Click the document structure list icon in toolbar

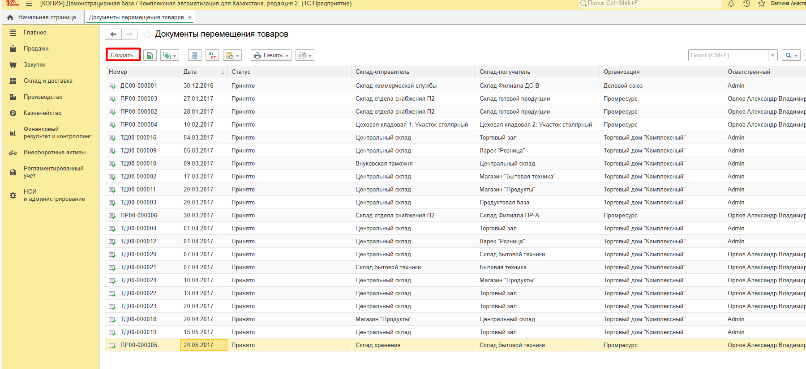(x=194, y=55)
